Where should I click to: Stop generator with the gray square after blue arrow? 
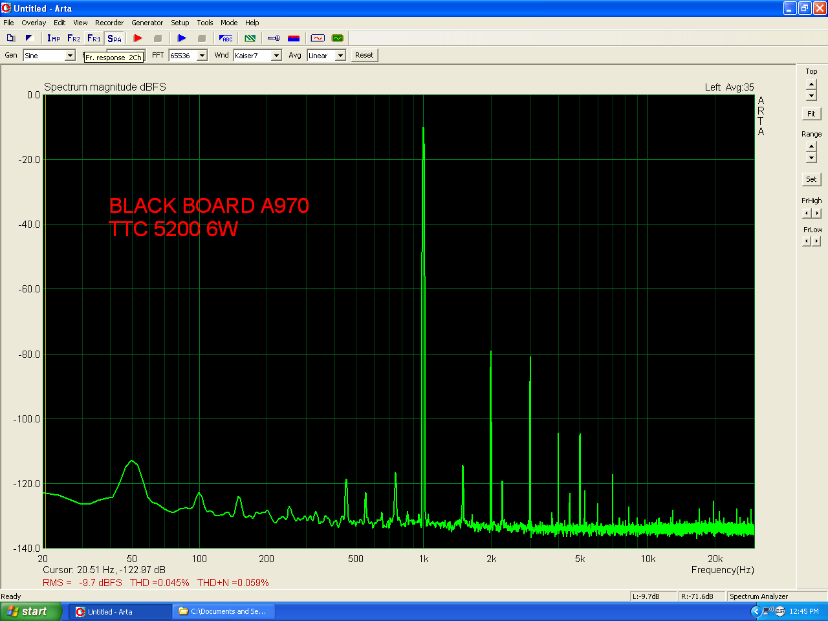pos(201,38)
